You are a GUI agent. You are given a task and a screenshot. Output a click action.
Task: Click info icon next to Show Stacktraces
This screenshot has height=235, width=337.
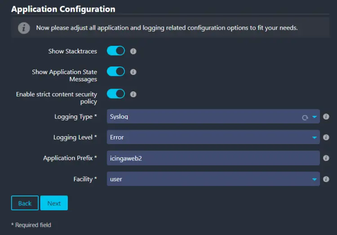click(x=133, y=51)
